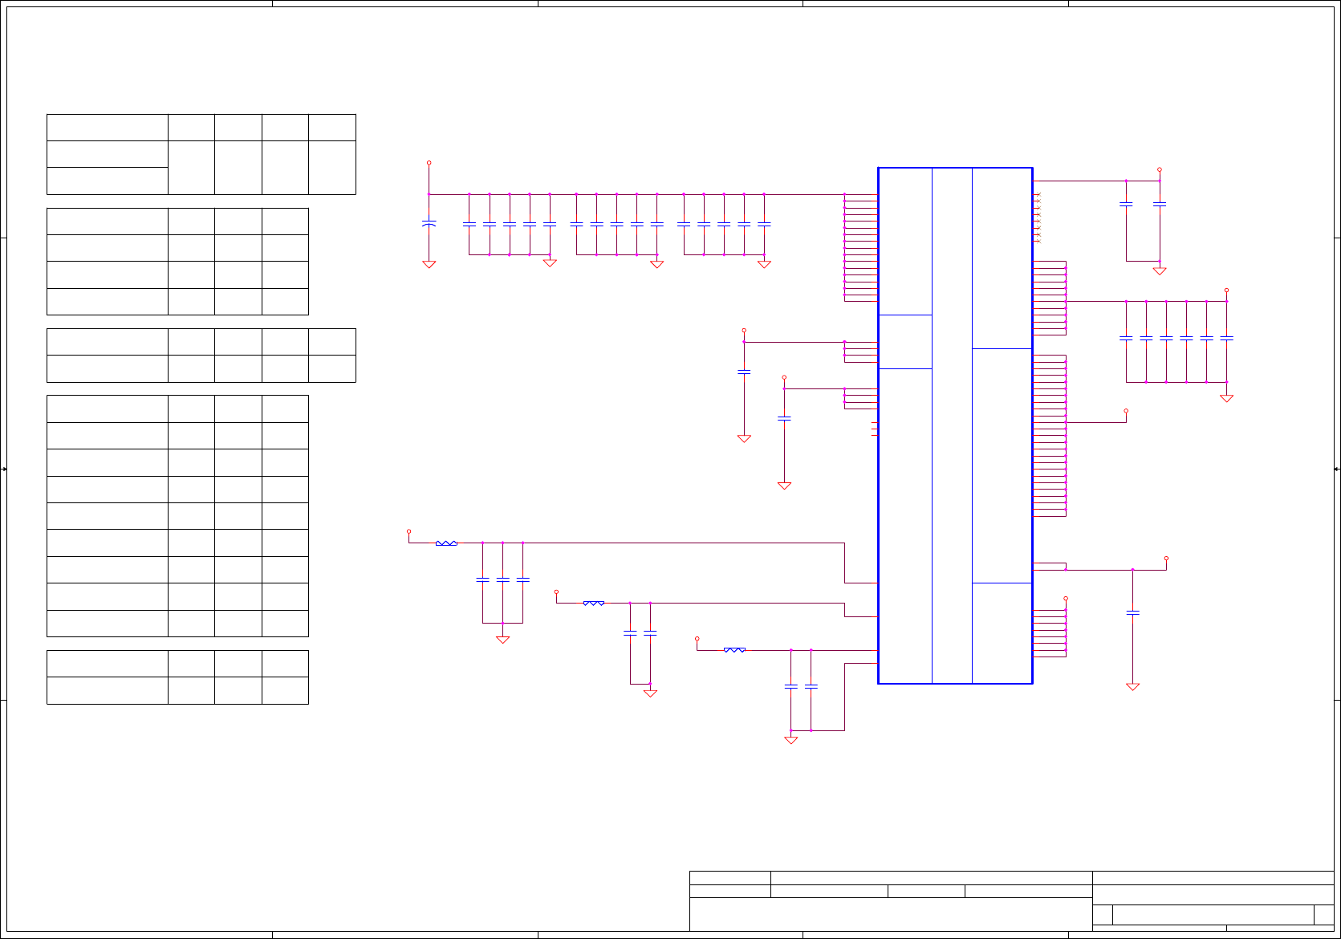Click the zigzag component feeding three capacitors
Image resolution: width=1341 pixels, height=939 pixels.
[x=446, y=543]
